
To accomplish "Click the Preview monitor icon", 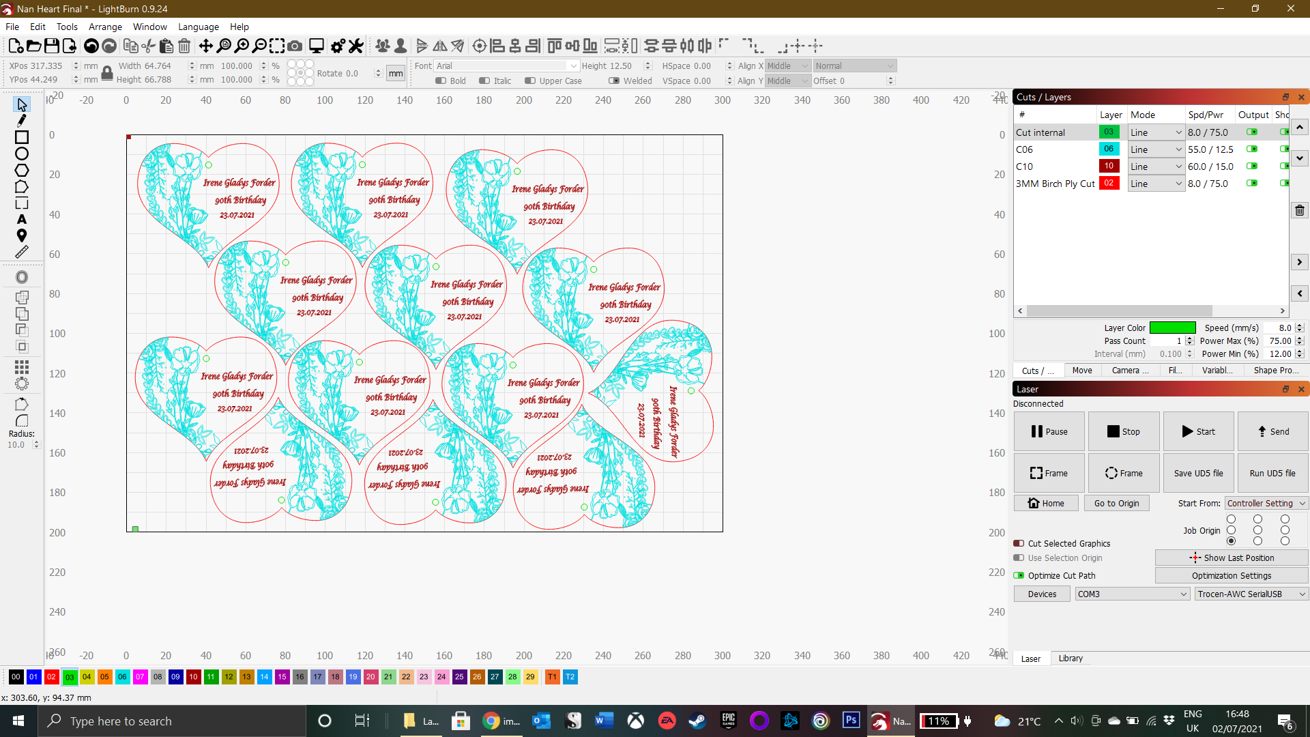I will (317, 46).
